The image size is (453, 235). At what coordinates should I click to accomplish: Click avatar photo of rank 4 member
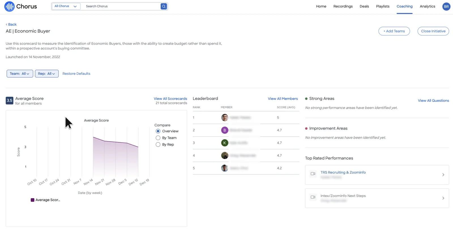coord(225,155)
